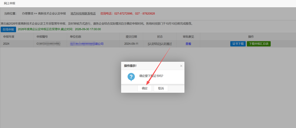
Task: Click the 审批意见 column header
Action: 188,37
